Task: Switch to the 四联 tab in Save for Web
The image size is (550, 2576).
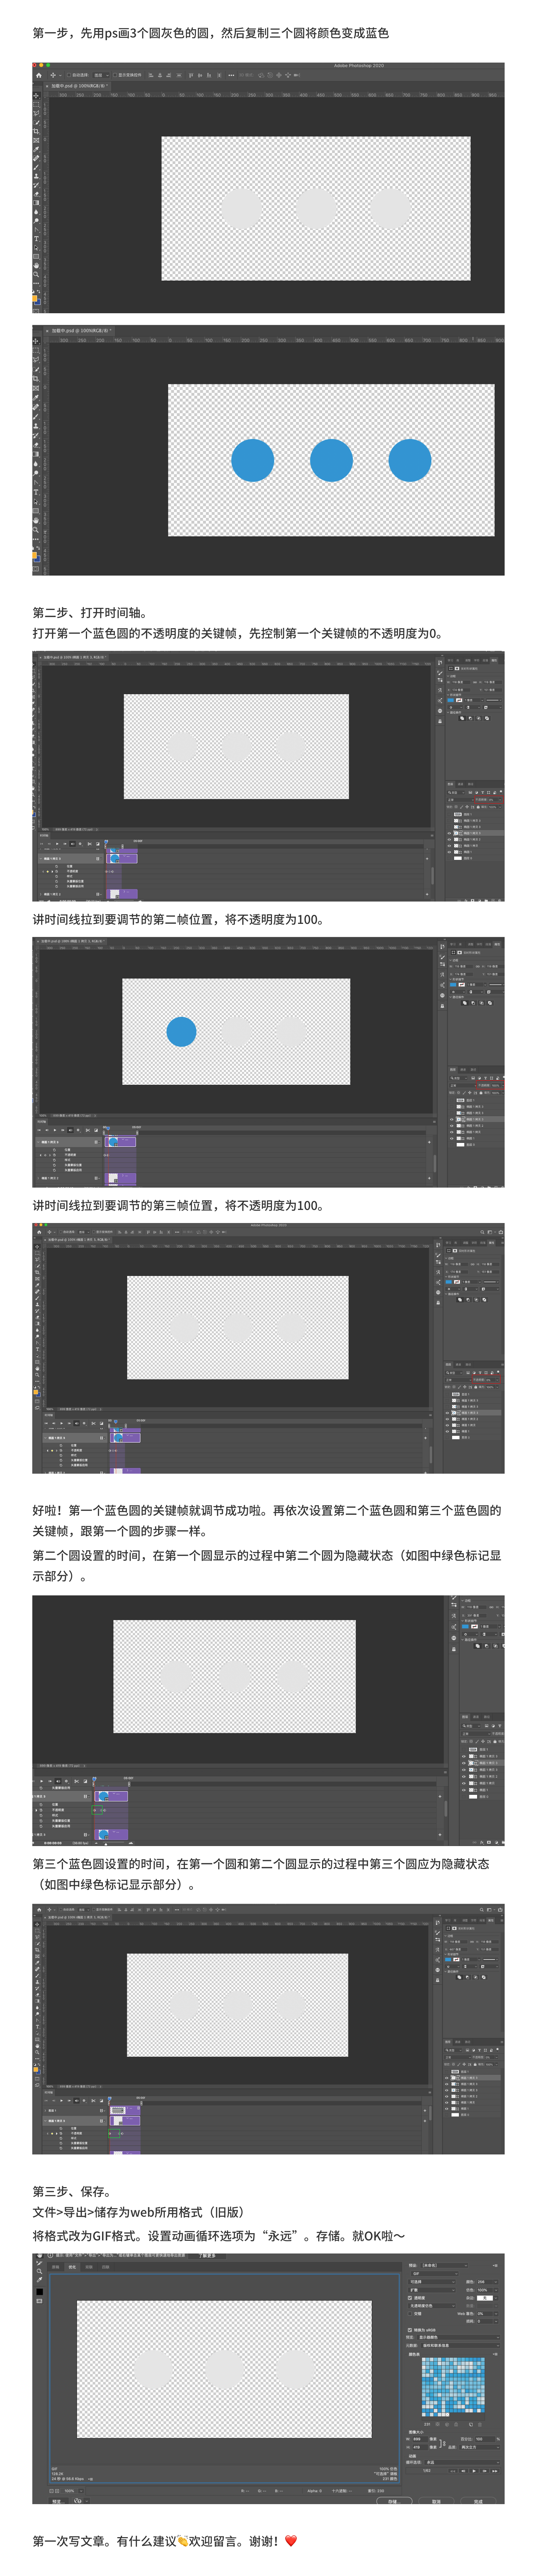Action: click(104, 2267)
